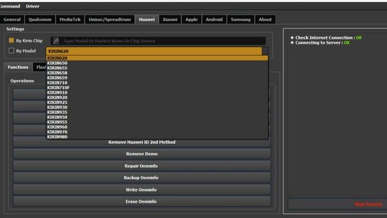The height and width of the screenshot is (218, 387).
Task: Choose KIRIN930 in the list
Action: point(157,107)
